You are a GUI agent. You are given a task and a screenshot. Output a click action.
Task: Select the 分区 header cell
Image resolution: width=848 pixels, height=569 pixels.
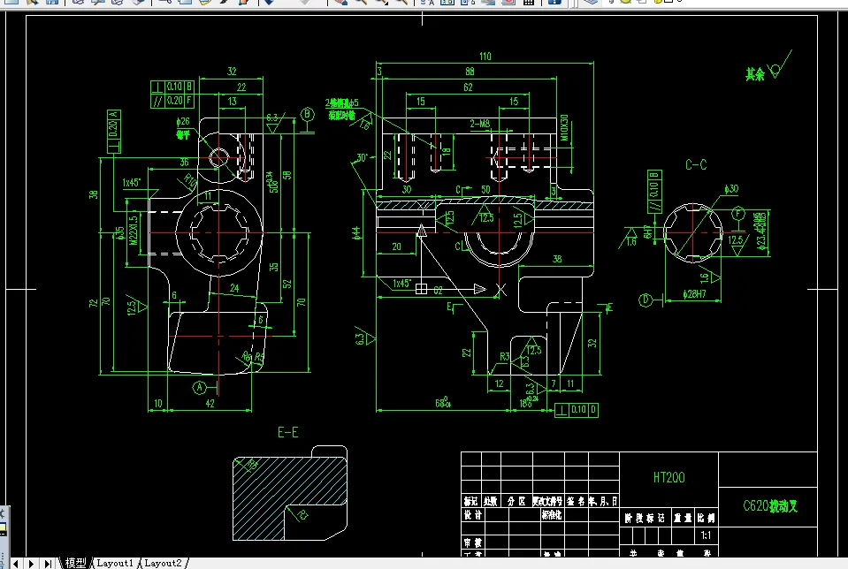[516, 502]
